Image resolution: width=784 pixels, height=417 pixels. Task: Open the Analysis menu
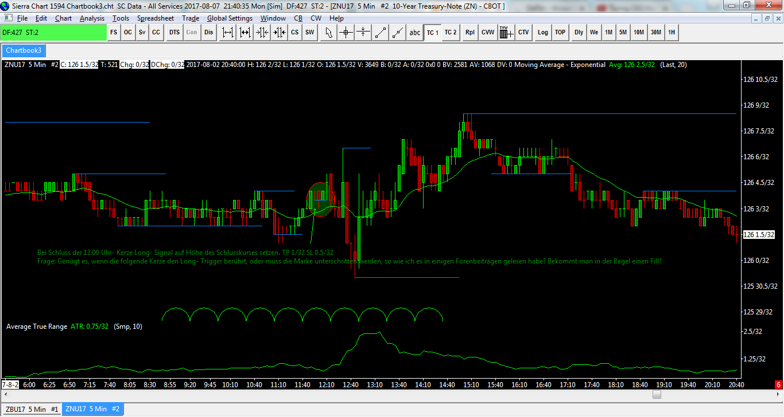(x=92, y=18)
